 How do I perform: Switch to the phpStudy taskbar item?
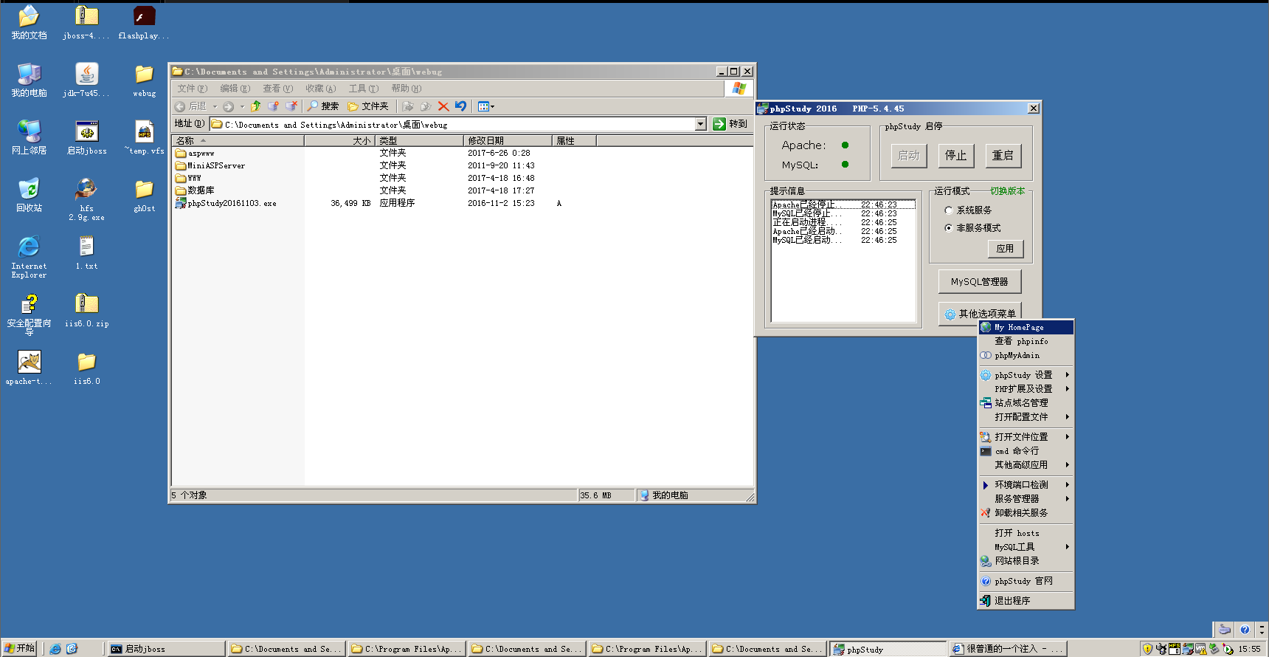click(888, 649)
